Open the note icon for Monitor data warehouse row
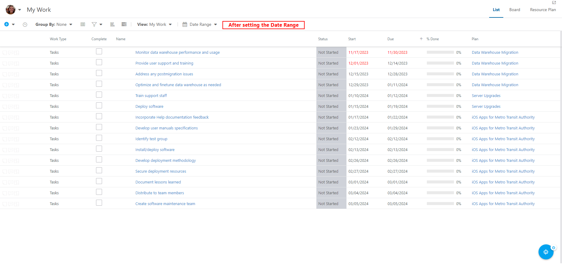 (5, 53)
